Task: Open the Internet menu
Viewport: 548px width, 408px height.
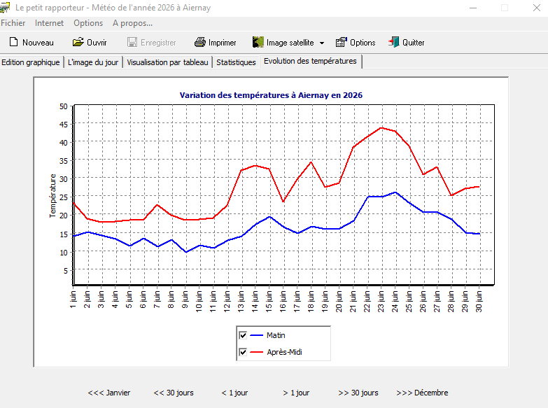Action: coord(49,23)
